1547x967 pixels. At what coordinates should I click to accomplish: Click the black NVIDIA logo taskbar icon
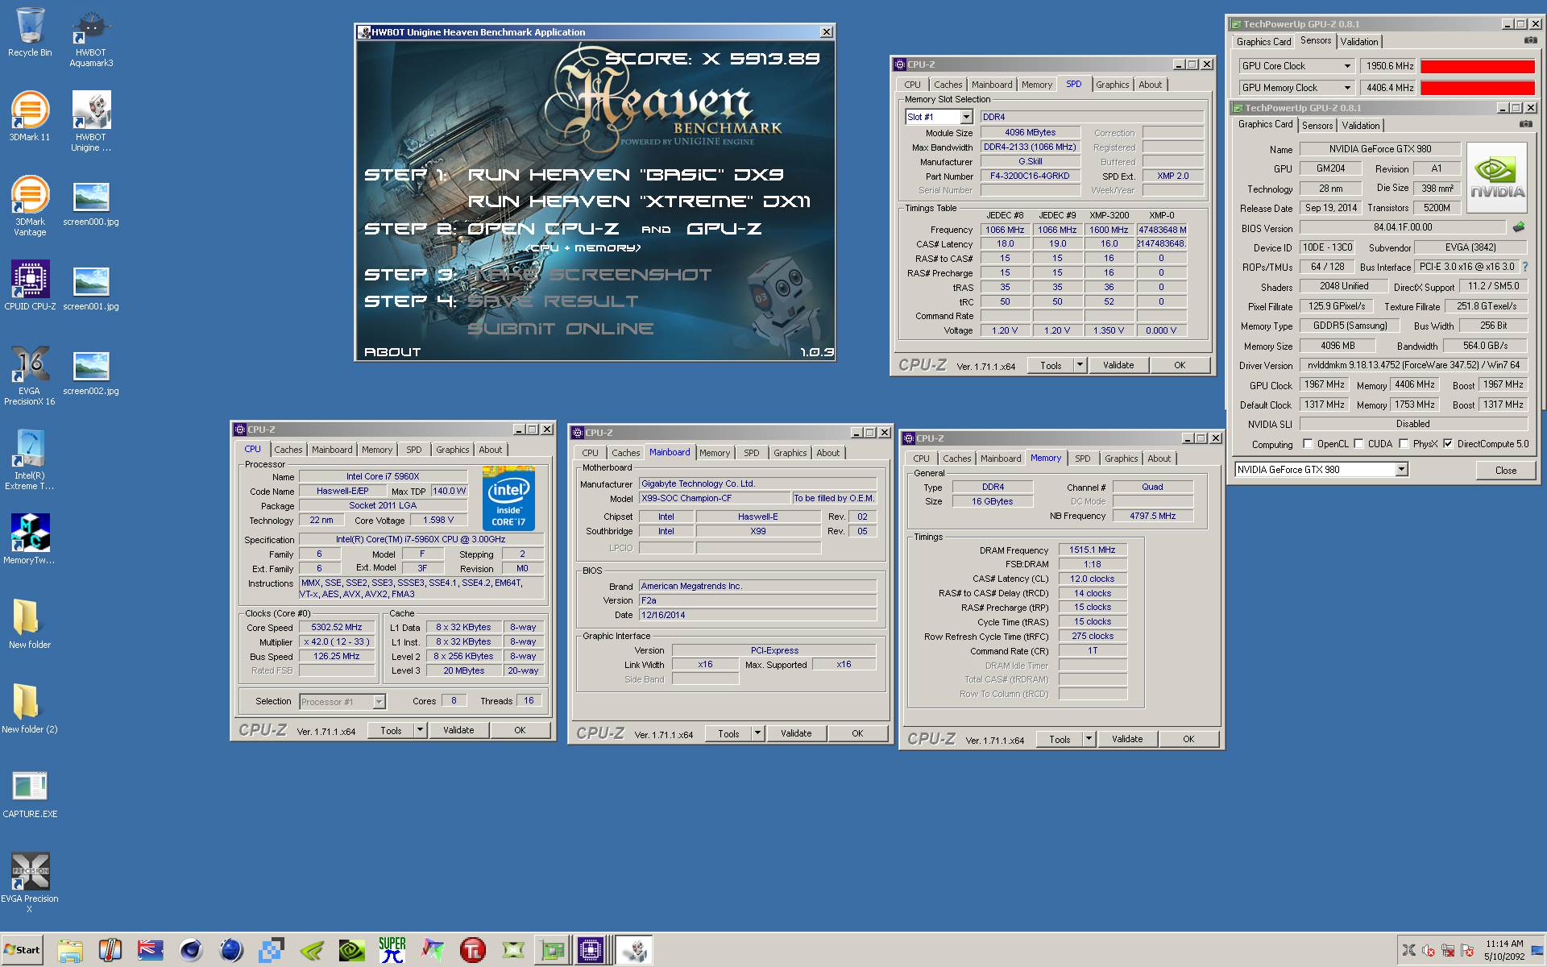coord(352,950)
